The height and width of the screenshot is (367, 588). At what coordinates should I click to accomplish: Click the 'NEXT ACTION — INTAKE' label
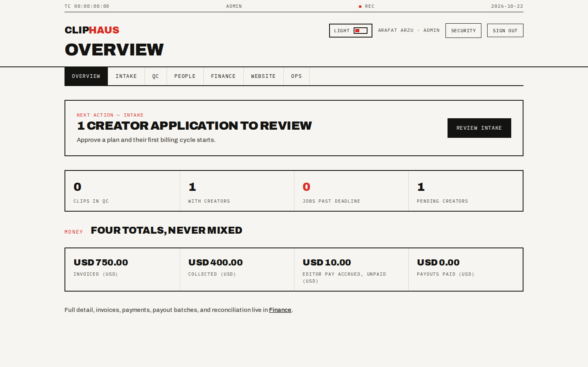point(110,115)
